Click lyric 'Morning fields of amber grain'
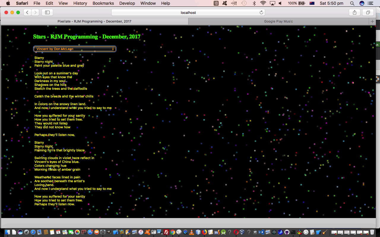The height and width of the screenshot is (237, 380). [x=57, y=169]
